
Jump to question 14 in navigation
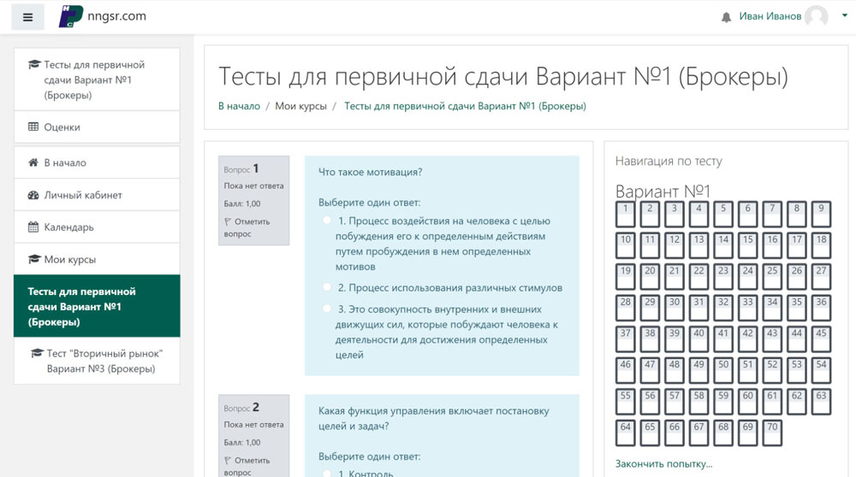pyautogui.click(x=722, y=245)
